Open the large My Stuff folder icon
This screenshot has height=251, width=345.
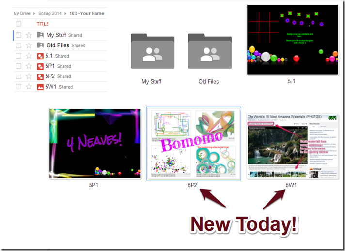coord(153,51)
